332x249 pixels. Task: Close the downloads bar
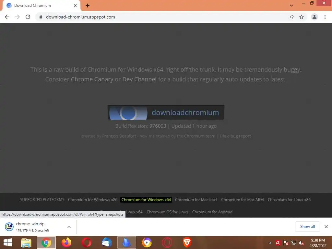[326, 227]
